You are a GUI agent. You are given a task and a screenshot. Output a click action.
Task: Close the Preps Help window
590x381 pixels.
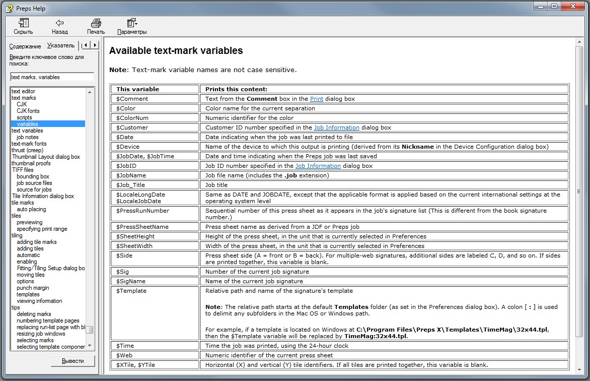[573, 7]
